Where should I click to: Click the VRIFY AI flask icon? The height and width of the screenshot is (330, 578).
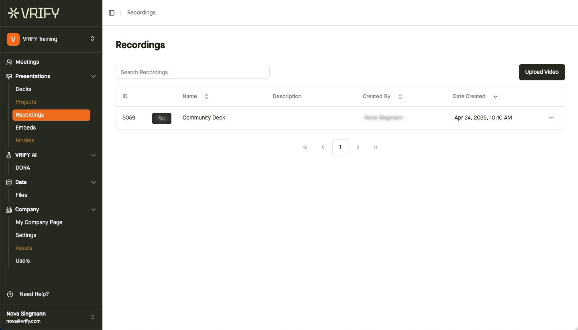(9, 155)
